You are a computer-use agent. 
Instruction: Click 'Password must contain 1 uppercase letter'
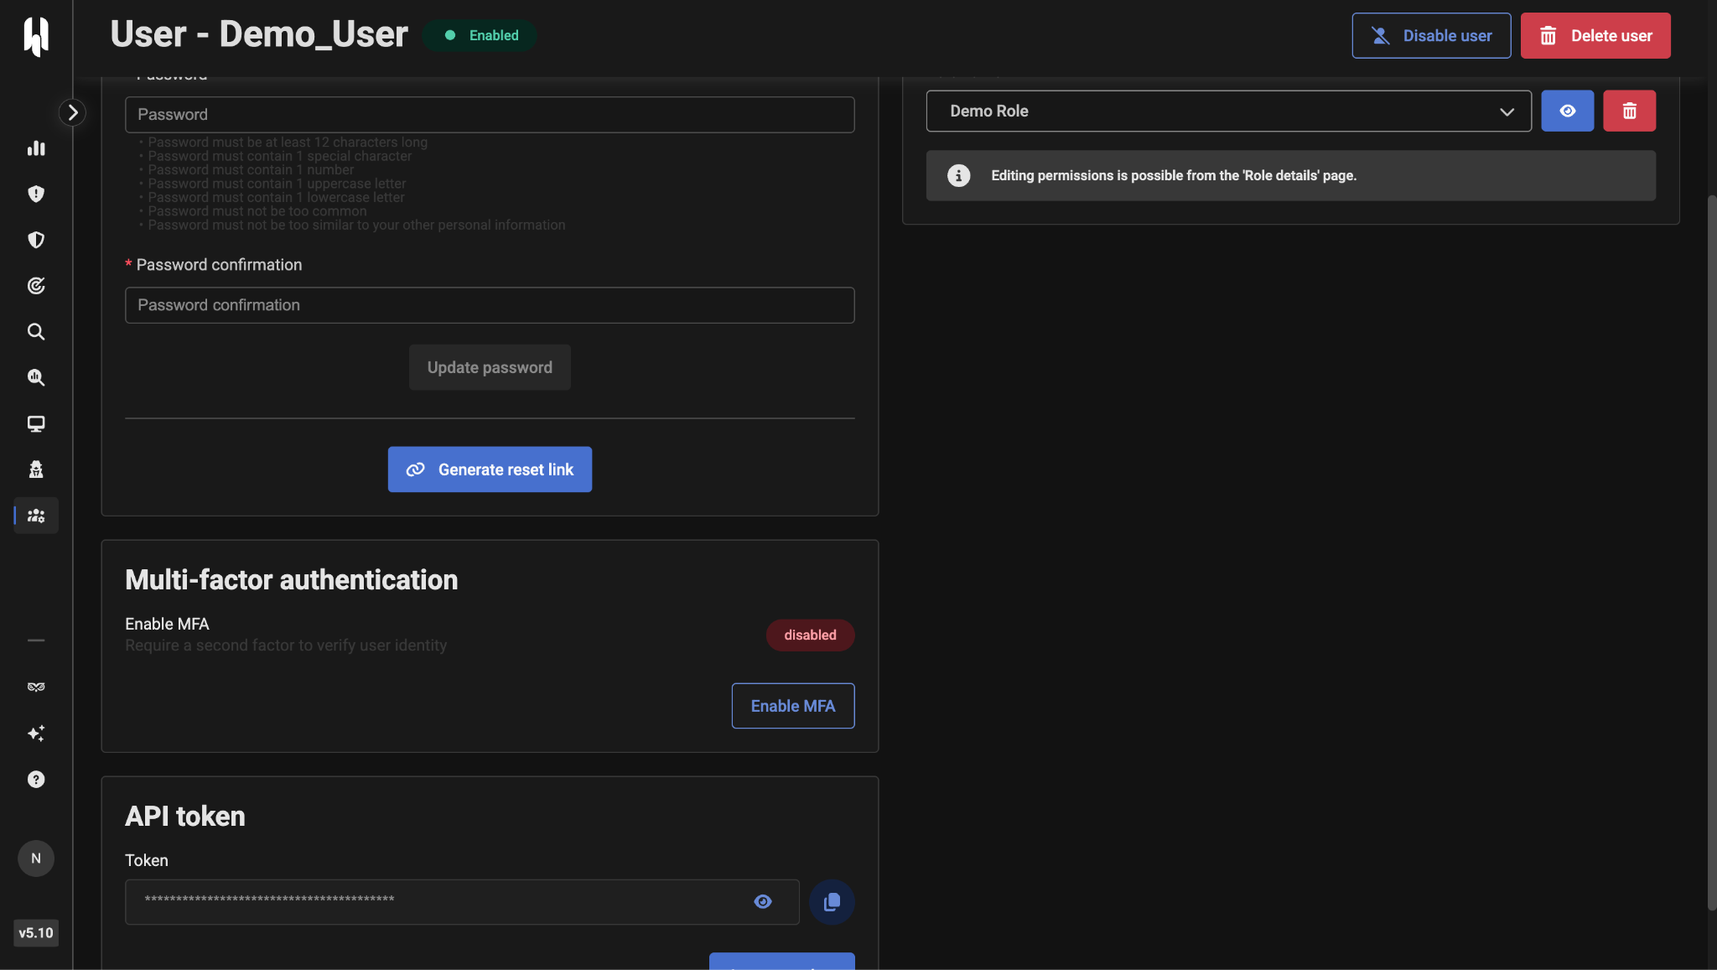(277, 184)
